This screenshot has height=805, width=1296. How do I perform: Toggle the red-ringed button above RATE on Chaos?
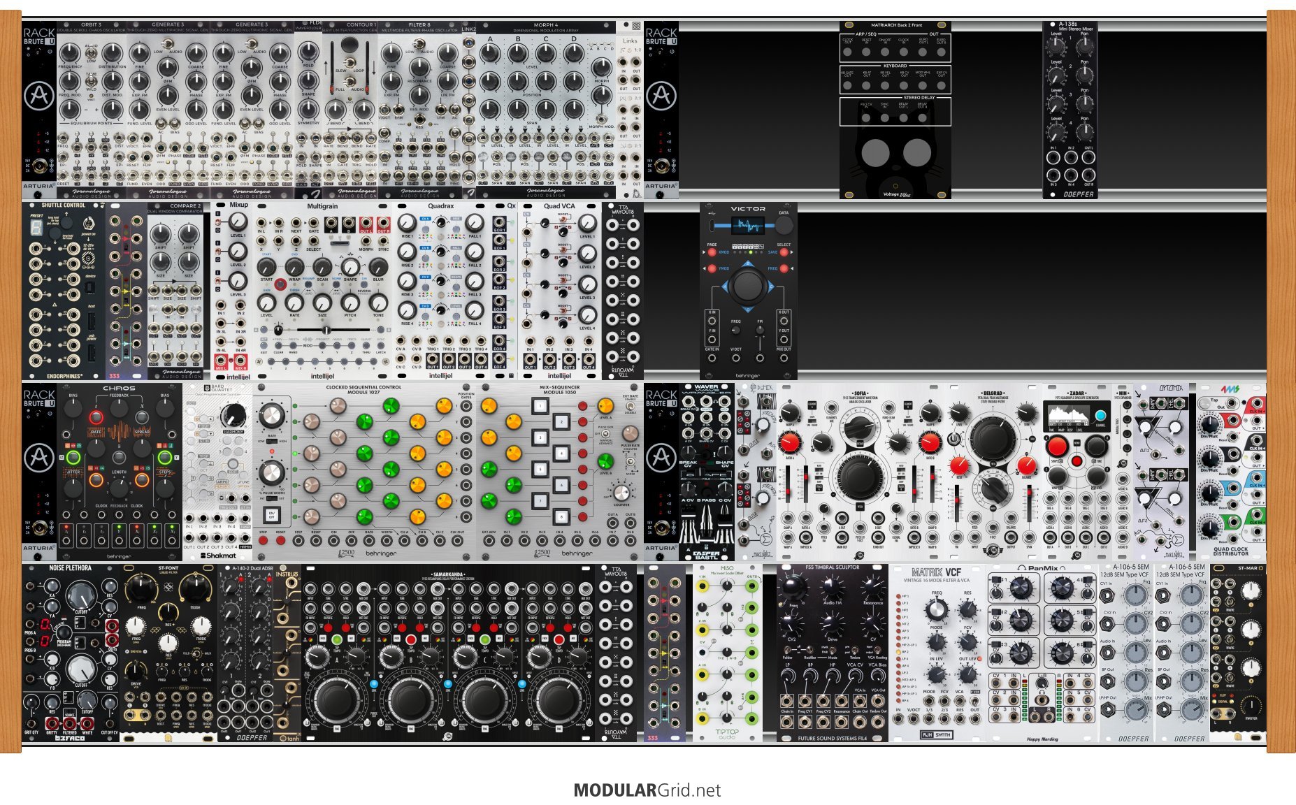point(96,418)
